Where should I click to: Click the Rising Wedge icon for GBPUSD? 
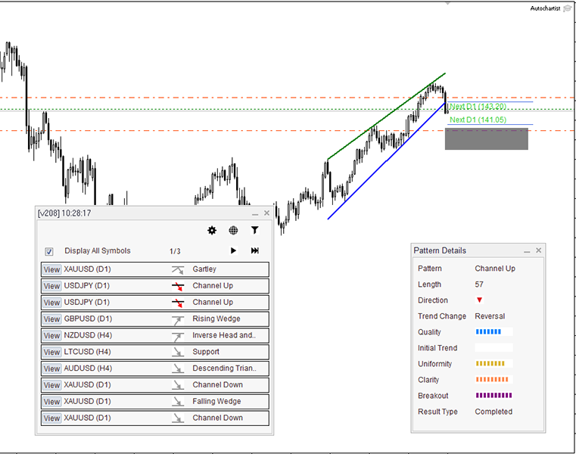point(178,319)
